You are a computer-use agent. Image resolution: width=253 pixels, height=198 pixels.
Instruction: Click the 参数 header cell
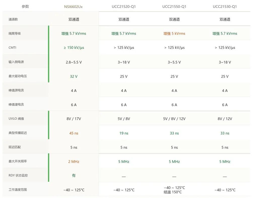point(25,7)
